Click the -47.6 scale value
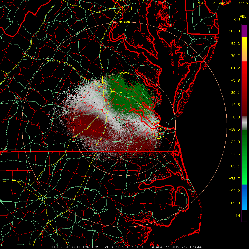Screen dimensions: 249x249 coord(234,154)
